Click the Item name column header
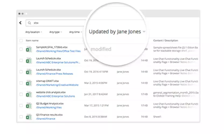224x134 pixels. point(32,40)
